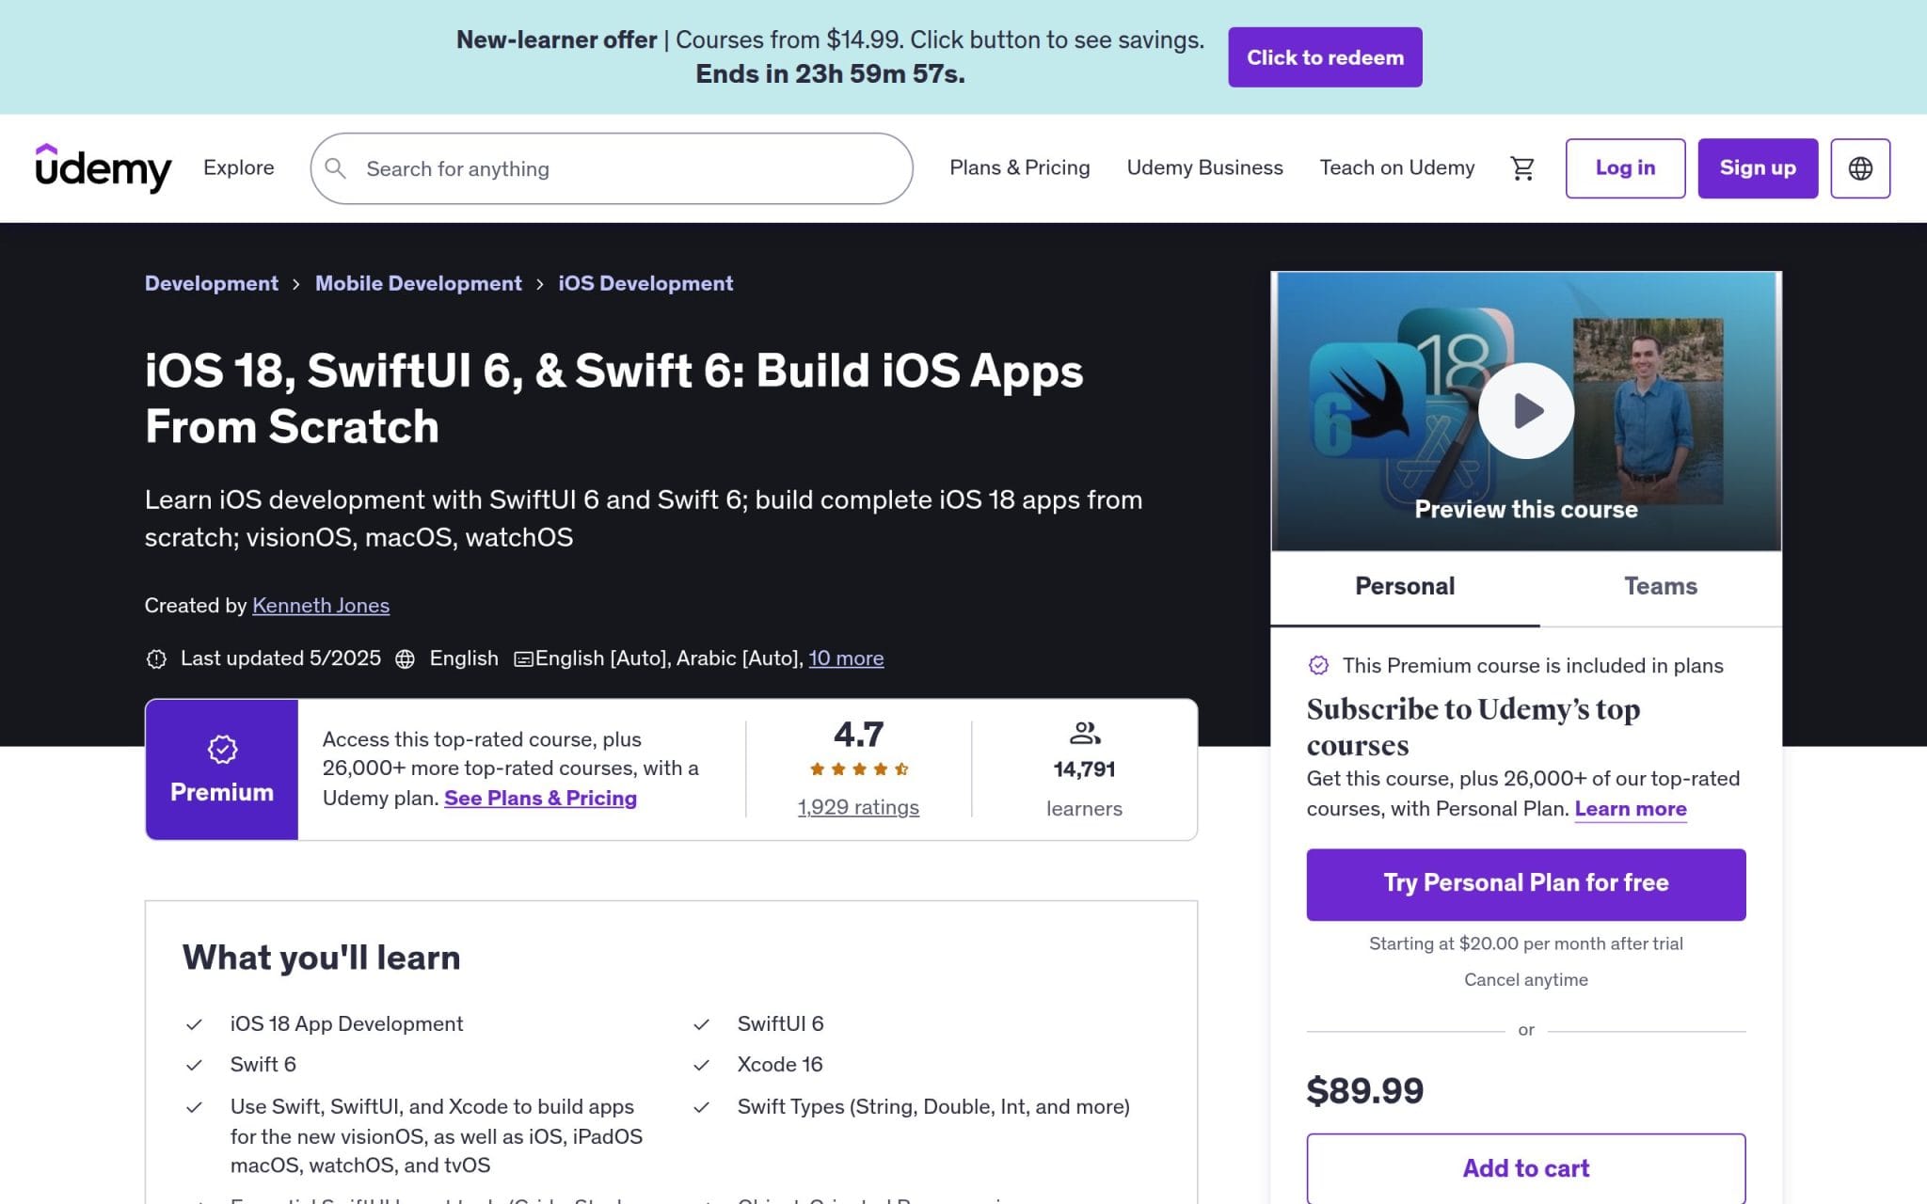This screenshot has height=1204, width=1927.
Task: Click the Preview this course label
Action: 1525,510
